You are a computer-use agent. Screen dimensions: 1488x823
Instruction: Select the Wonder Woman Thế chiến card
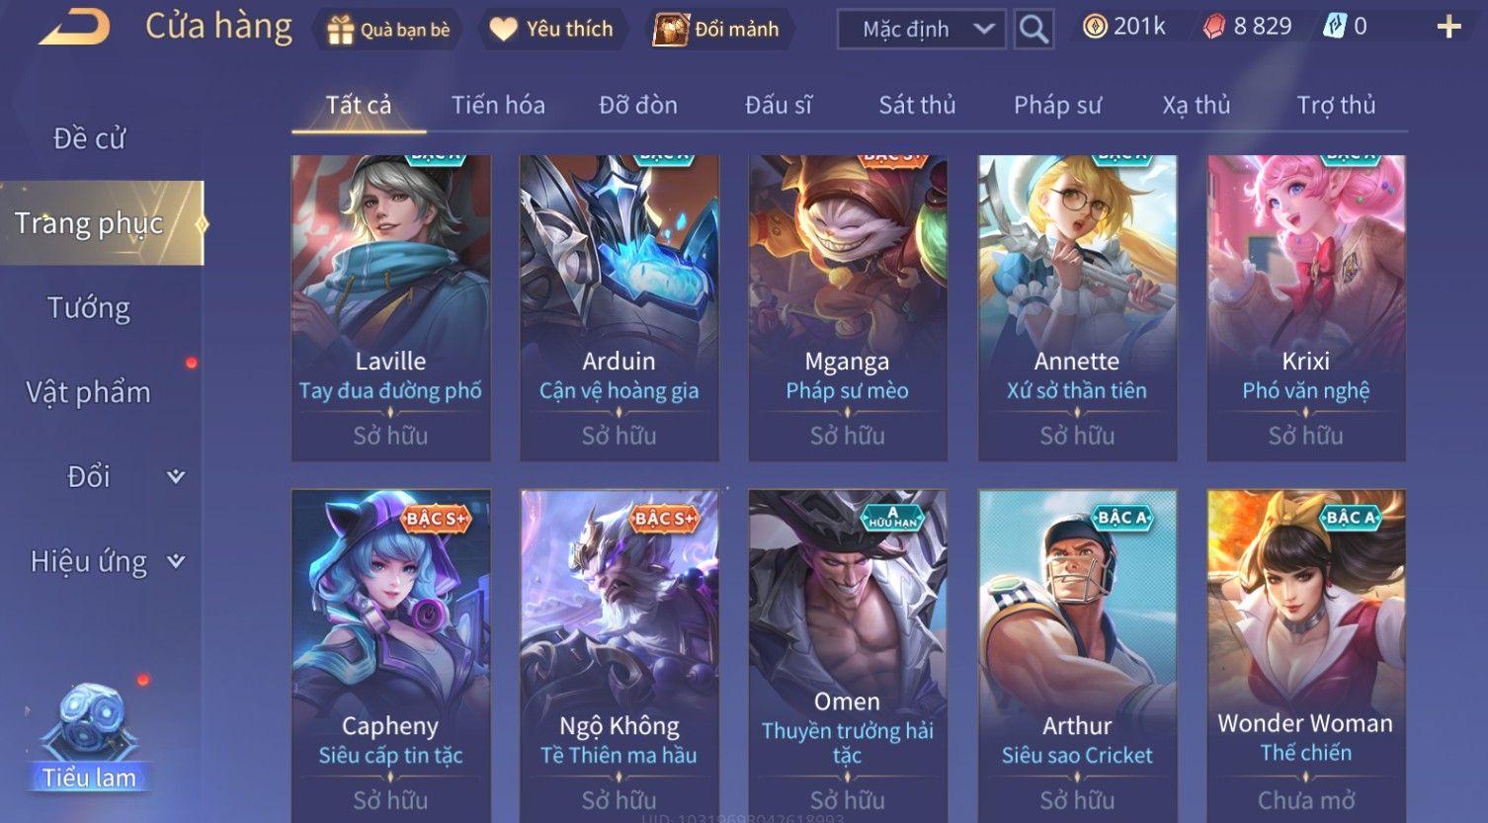pos(1305,656)
